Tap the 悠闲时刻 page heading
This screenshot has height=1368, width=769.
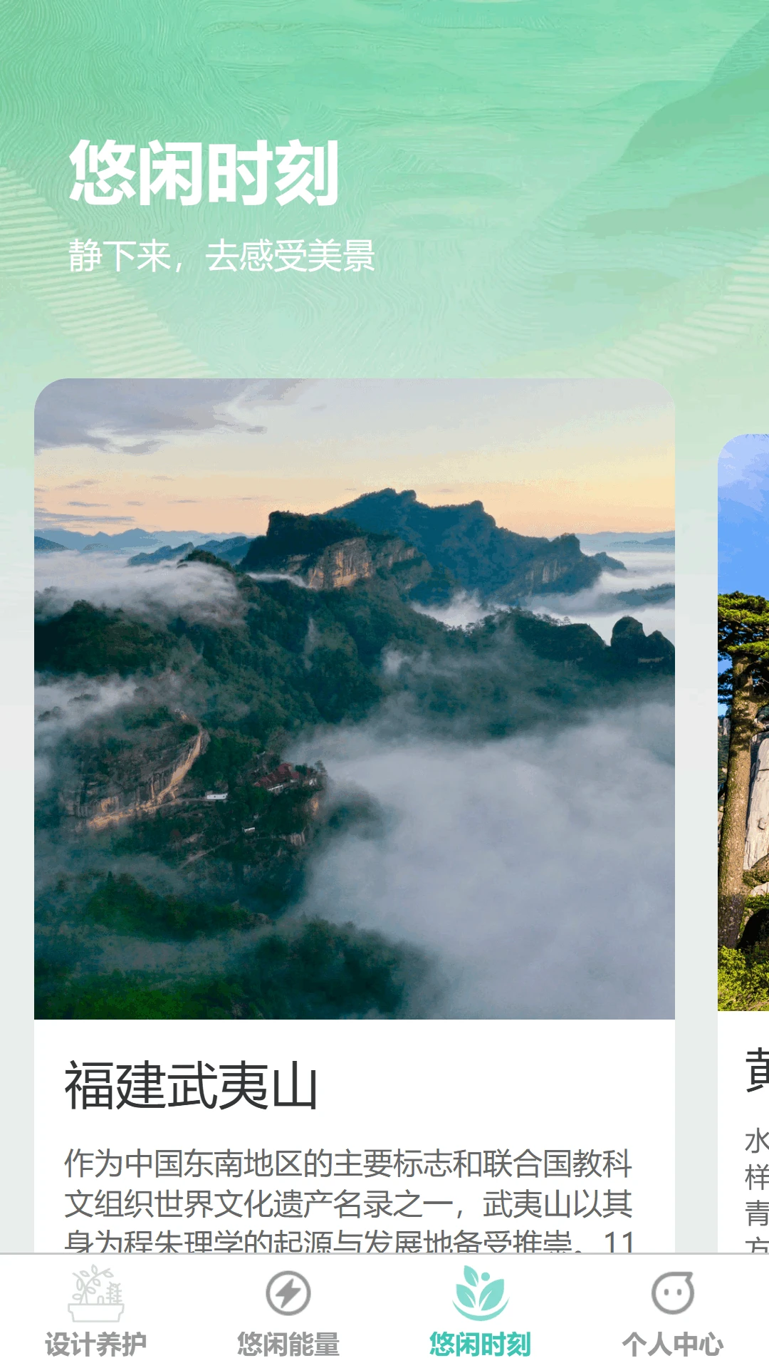[x=203, y=173]
